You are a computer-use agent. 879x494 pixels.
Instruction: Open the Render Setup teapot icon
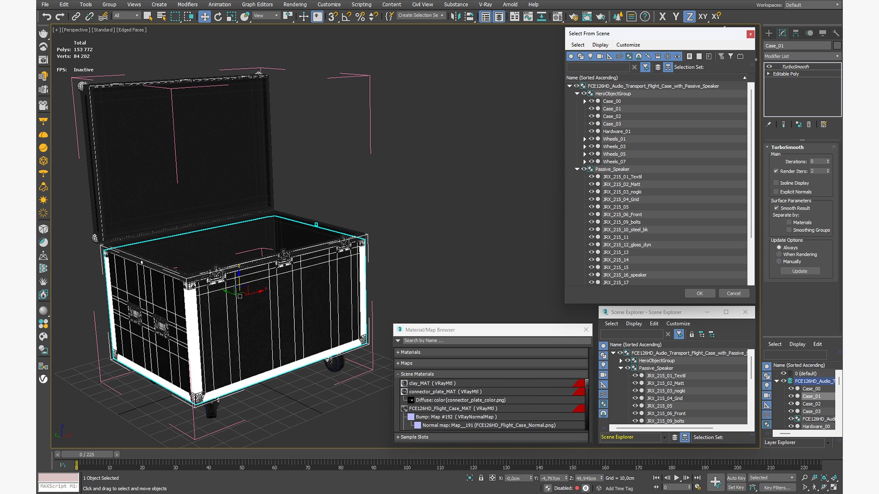click(573, 16)
